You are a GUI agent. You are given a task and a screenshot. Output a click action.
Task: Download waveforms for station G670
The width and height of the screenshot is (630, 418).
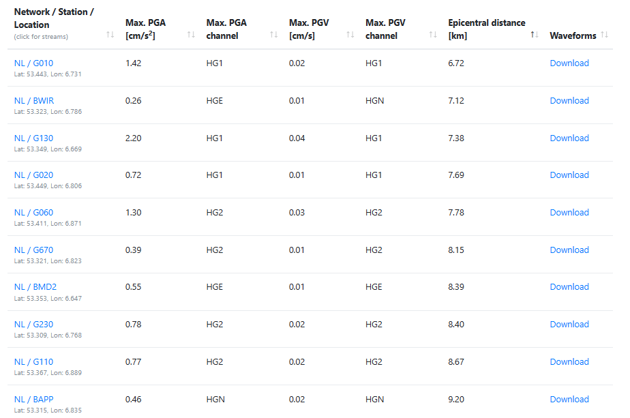click(x=569, y=250)
